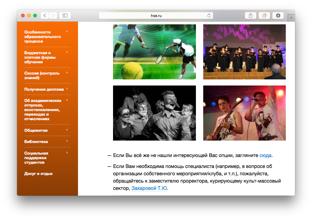Click the Safari back navigation arrow
Screen dimensions: 312x220
pyautogui.click(x=45, y=16)
